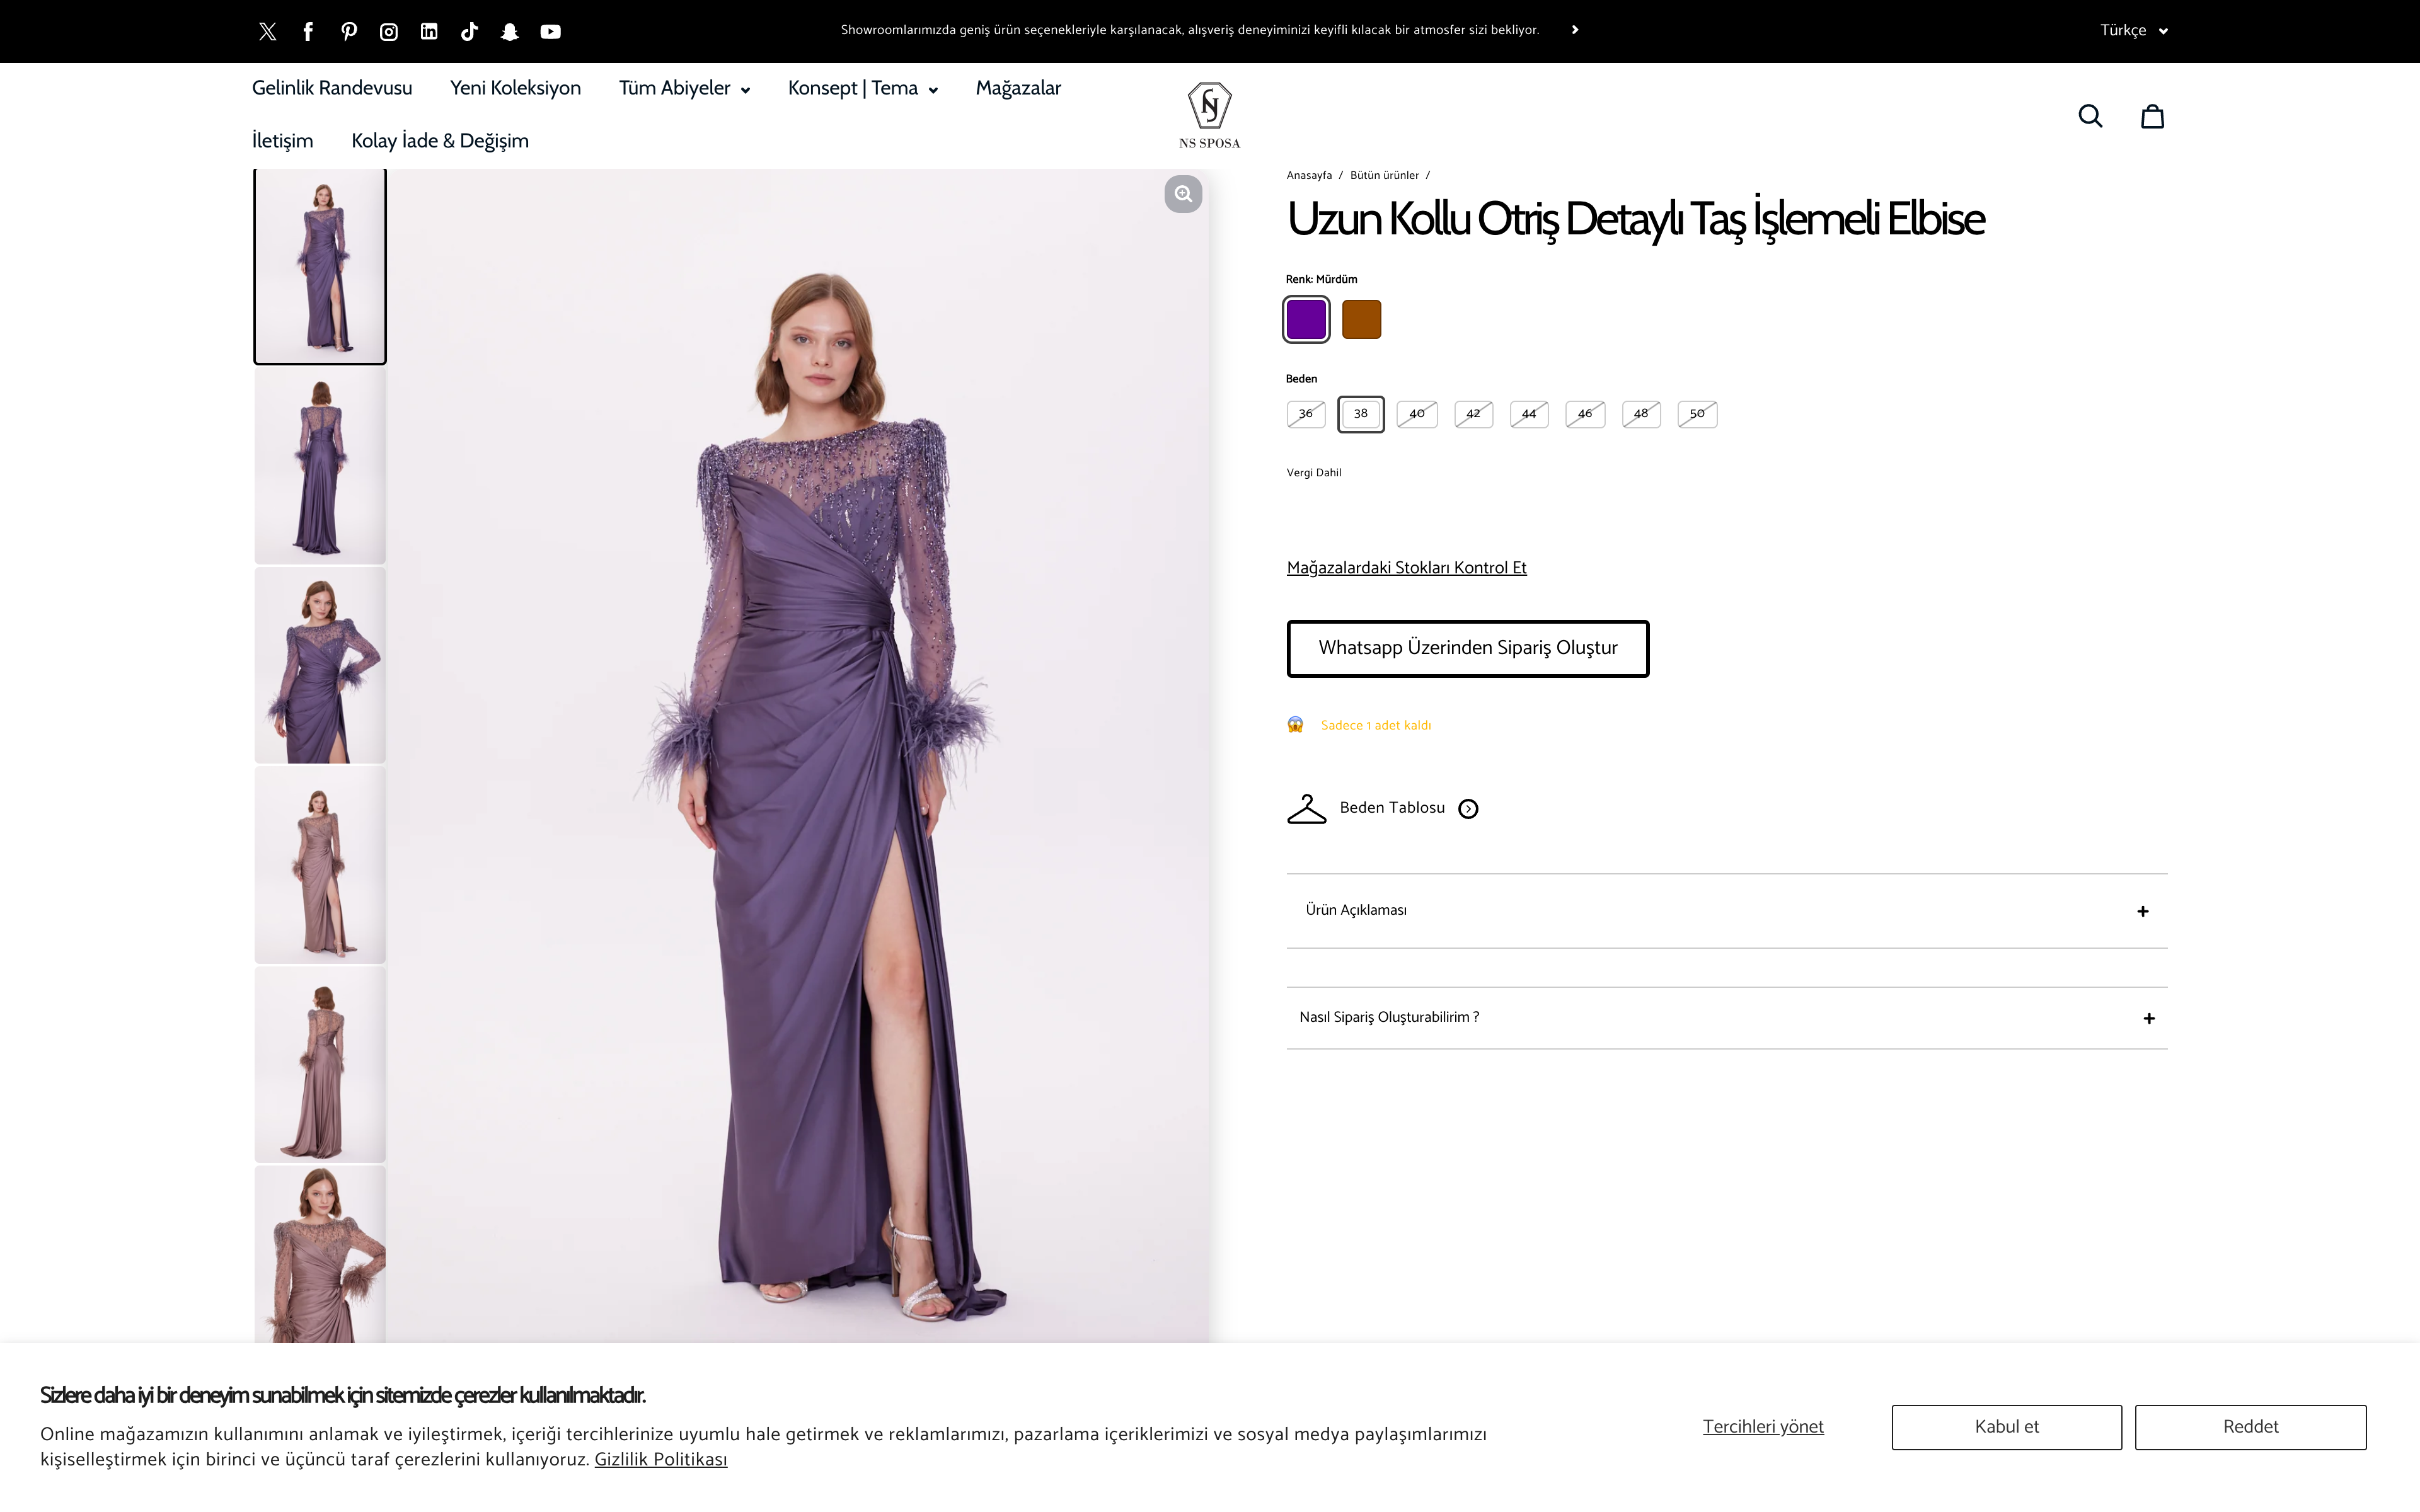
Task: Open the shopping bag cart
Action: point(2152,116)
